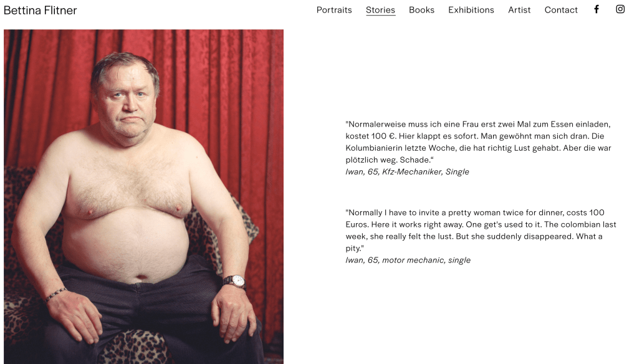Select the underlined Stories menu item

(380, 10)
